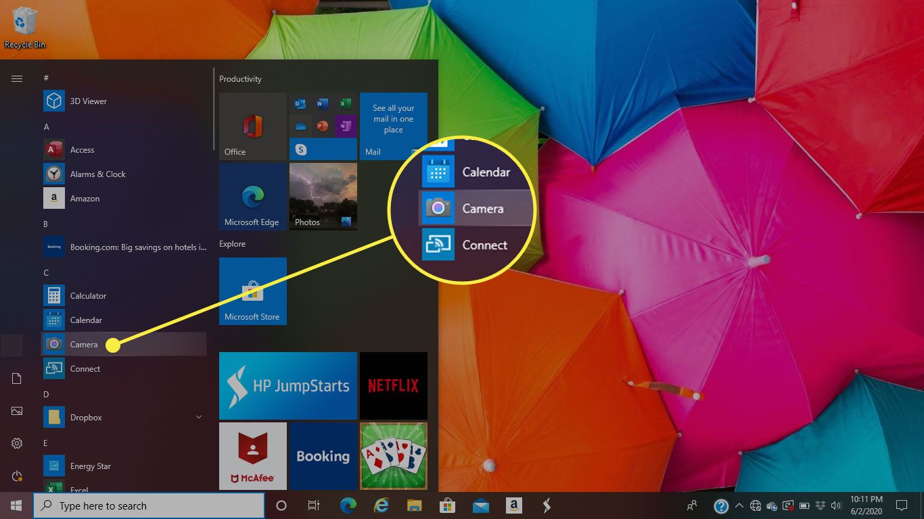Open Microsoft Store from the taskbar

pos(447,505)
